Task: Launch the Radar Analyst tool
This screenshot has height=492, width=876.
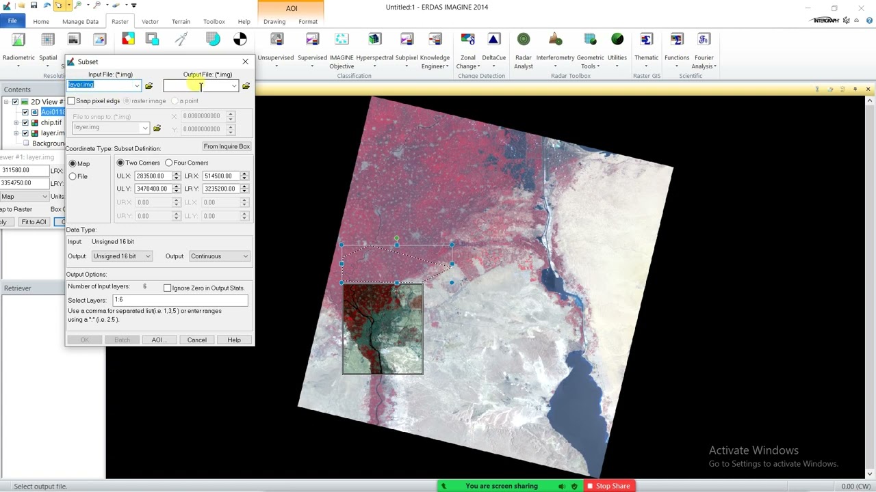Action: (x=524, y=40)
